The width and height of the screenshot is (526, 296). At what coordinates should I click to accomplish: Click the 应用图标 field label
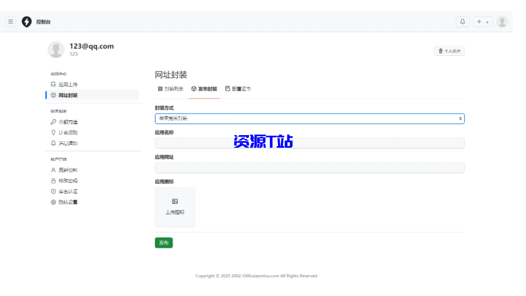point(164,182)
